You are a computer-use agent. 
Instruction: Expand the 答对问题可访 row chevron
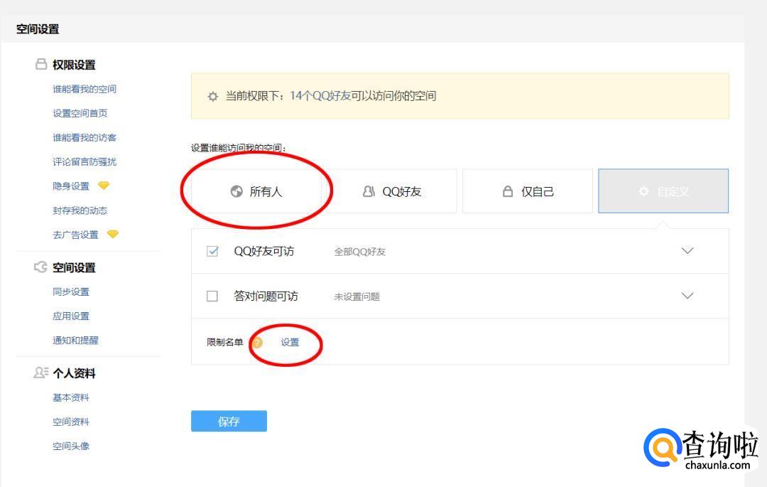point(687,296)
